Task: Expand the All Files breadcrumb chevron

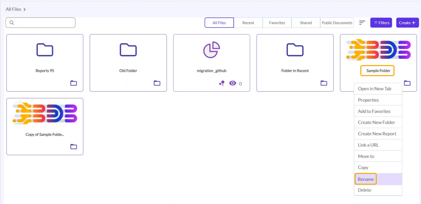Action: [x=25, y=10]
